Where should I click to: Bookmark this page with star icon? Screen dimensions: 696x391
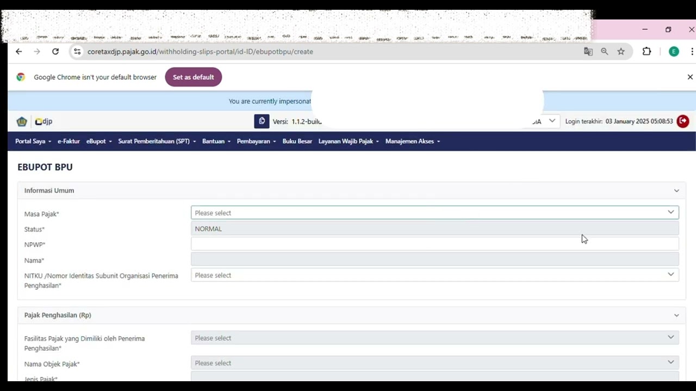pos(621,52)
